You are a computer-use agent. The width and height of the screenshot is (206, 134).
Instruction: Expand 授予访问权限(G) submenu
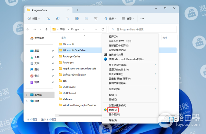coord(155,65)
